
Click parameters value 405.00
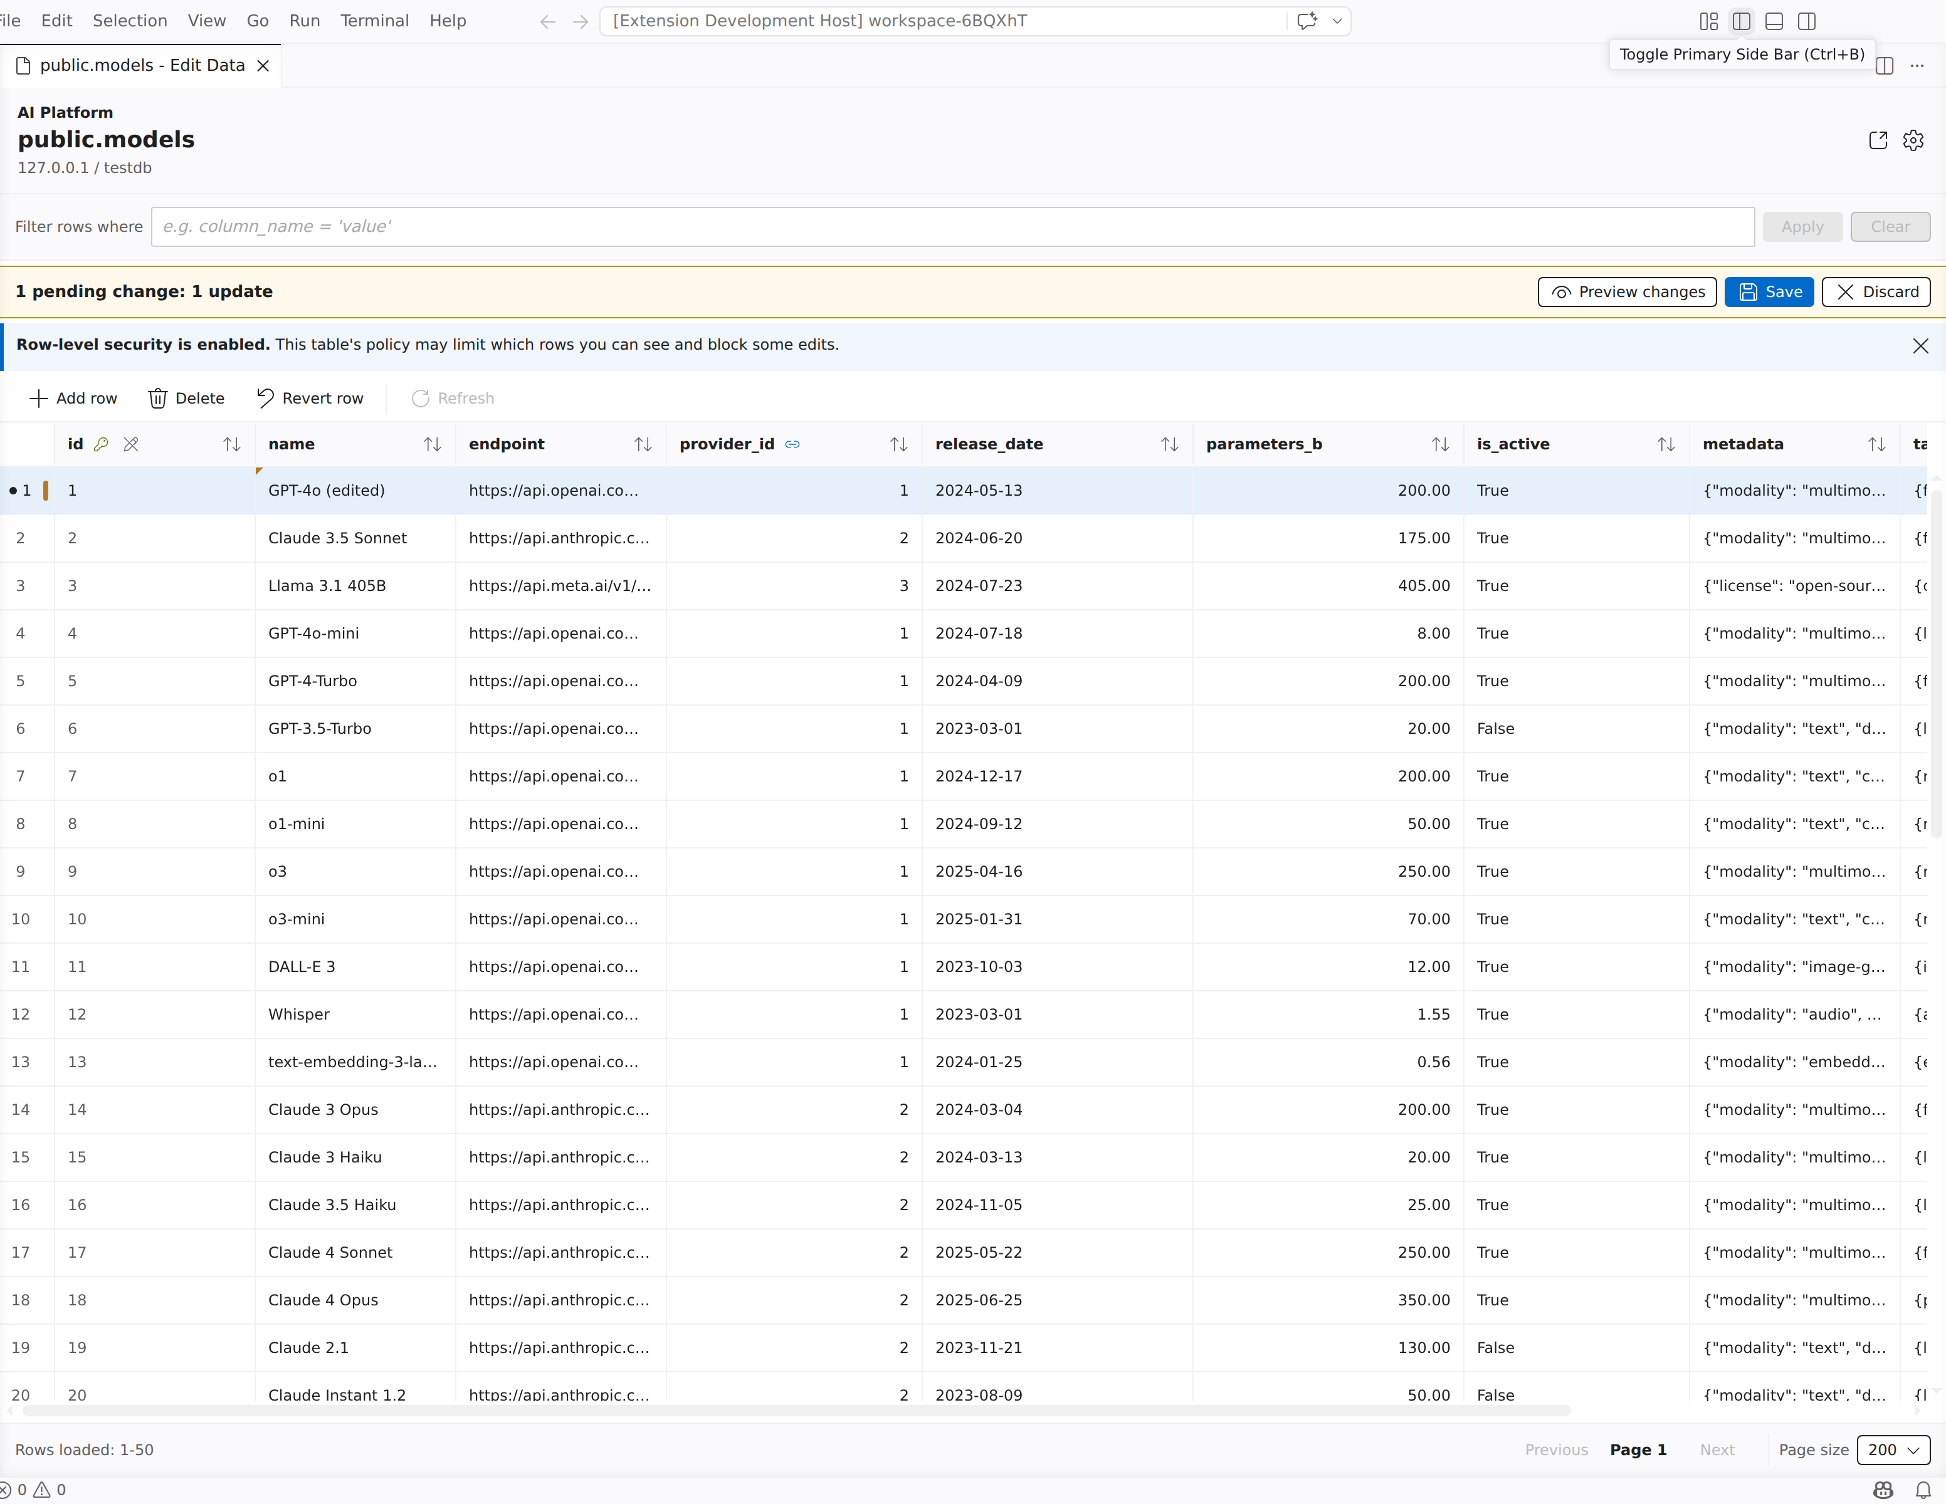(1328, 586)
